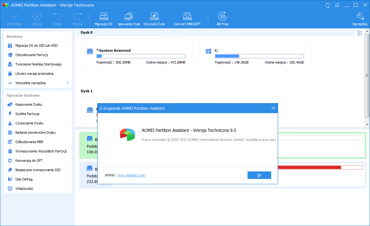Select the C: partition card
Image resolution: width=370 pixels, height=226 pixels.
pos(255,55)
